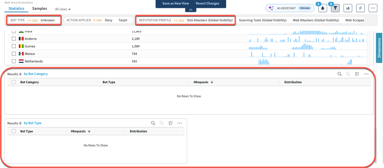Click the dashboard layout icon in header
This screenshot has width=384, height=168.
pyautogui.click(x=348, y=8)
